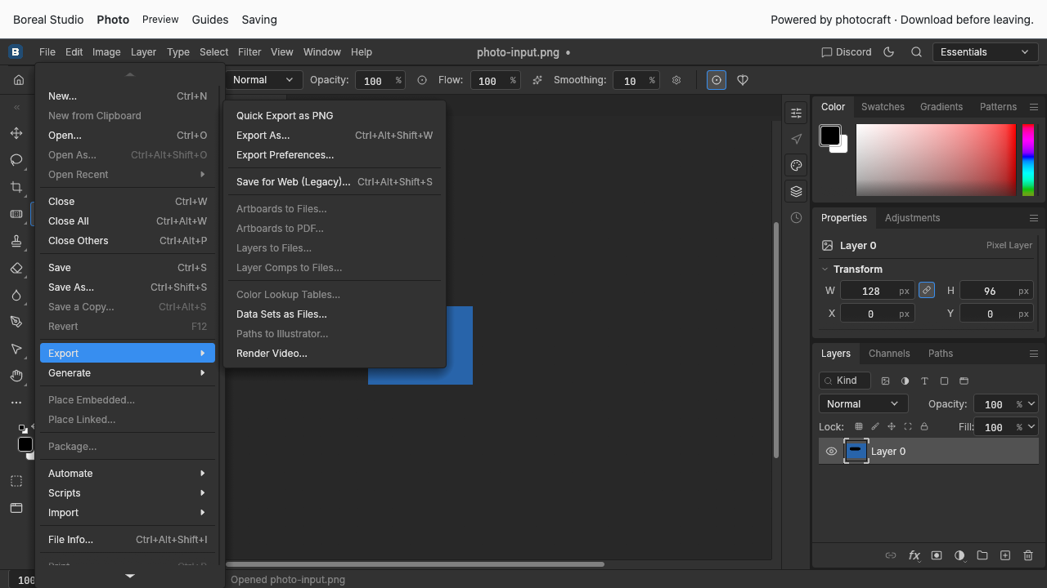
Task: Open the fx layer style icon
Action: [914, 555]
